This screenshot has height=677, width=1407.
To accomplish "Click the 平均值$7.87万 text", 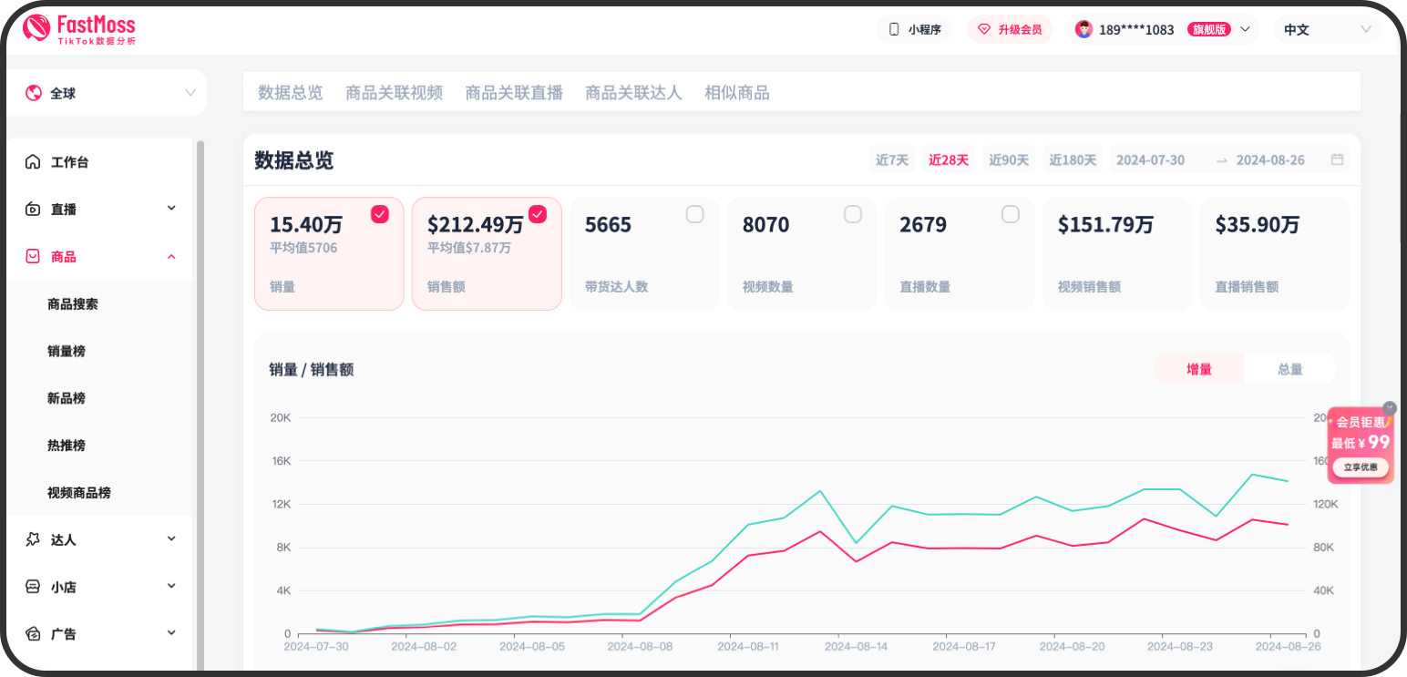I will (x=469, y=248).
